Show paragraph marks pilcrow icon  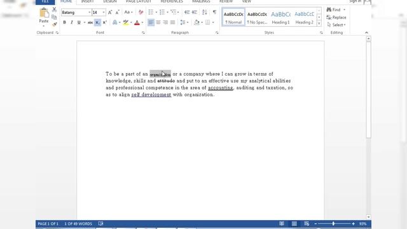pos(214,12)
